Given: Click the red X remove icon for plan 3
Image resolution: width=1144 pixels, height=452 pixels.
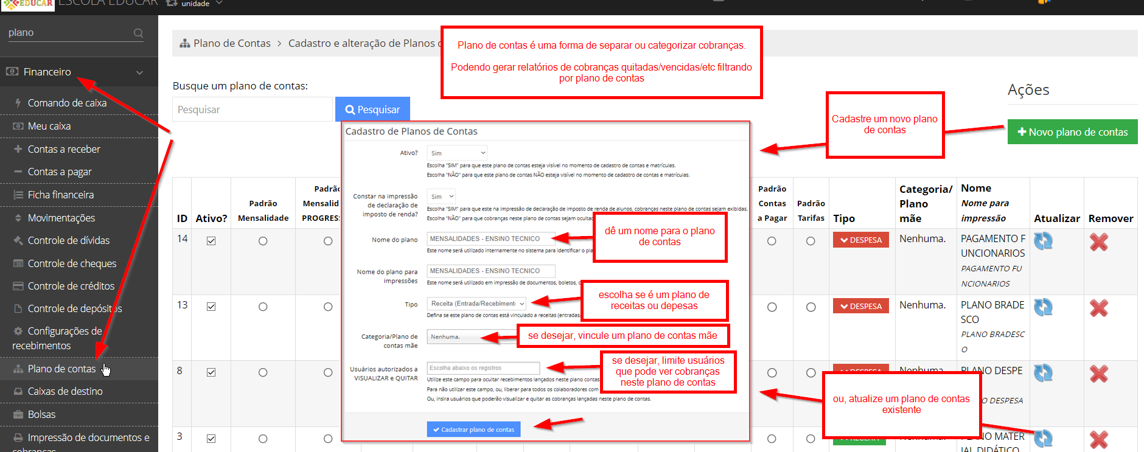Looking at the screenshot, I should pos(1098,439).
